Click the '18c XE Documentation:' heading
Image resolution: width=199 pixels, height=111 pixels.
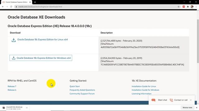pyautogui.click(x=144, y=81)
